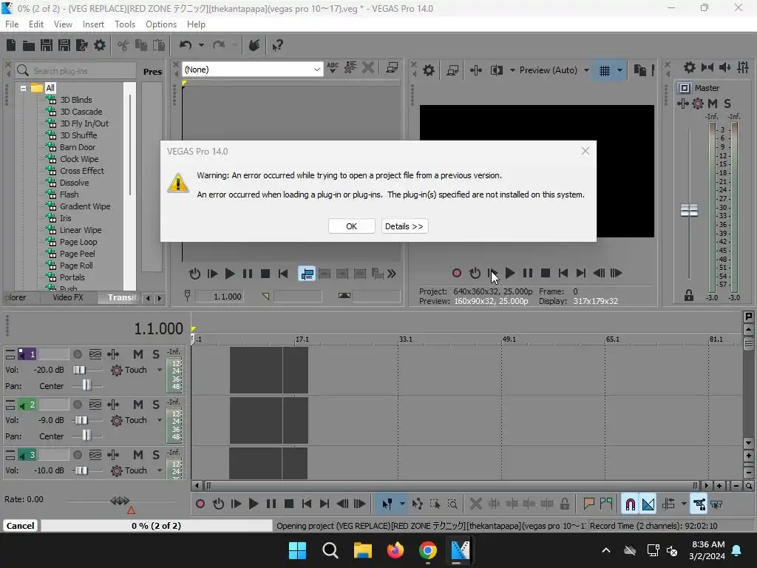Collapse the All plug-ins folder
The image size is (757, 568).
pyautogui.click(x=23, y=89)
